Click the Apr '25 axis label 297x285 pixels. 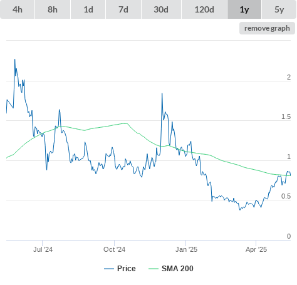click(x=256, y=249)
